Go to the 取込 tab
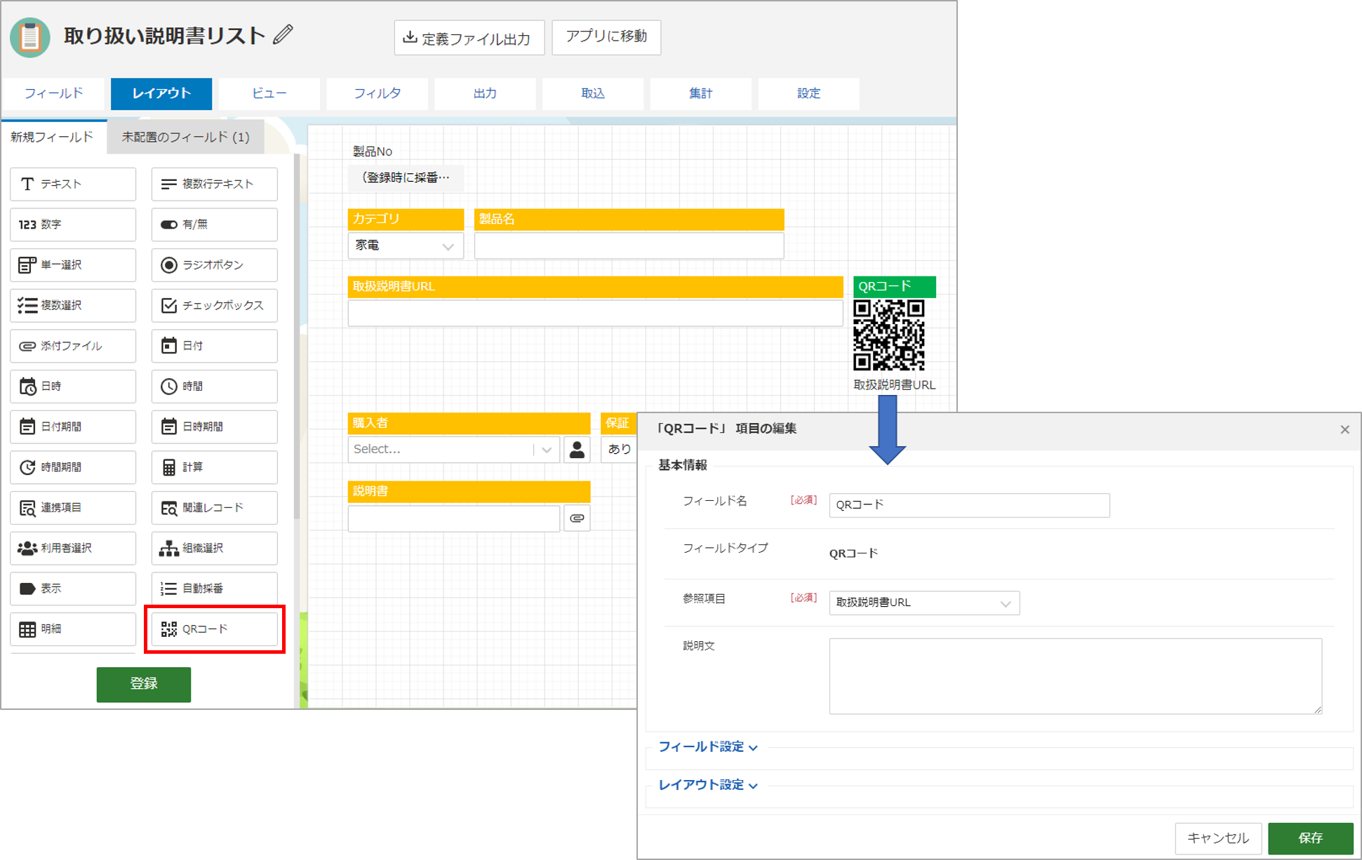Viewport: 1362px width, 860px height. click(x=593, y=93)
